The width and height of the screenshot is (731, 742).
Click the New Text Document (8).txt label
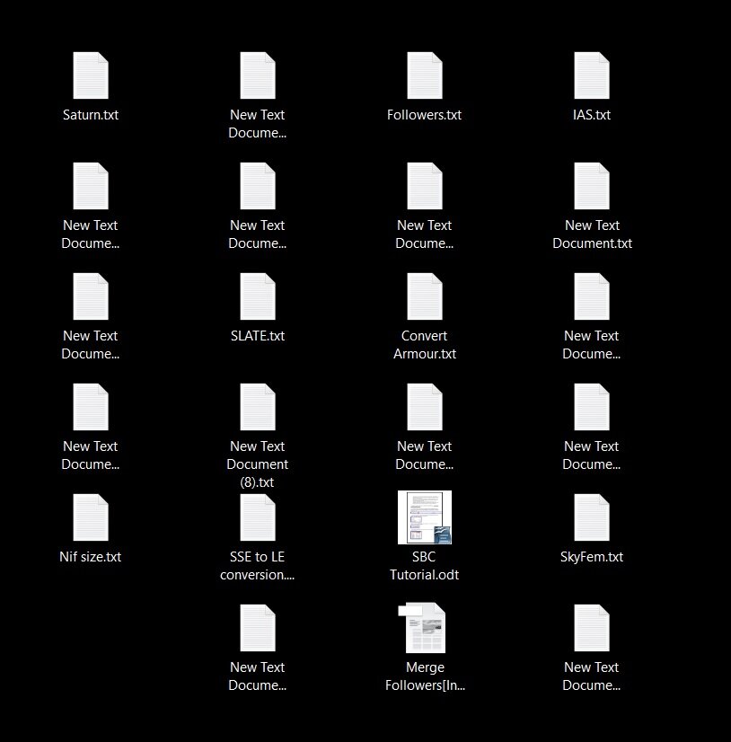point(258,464)
